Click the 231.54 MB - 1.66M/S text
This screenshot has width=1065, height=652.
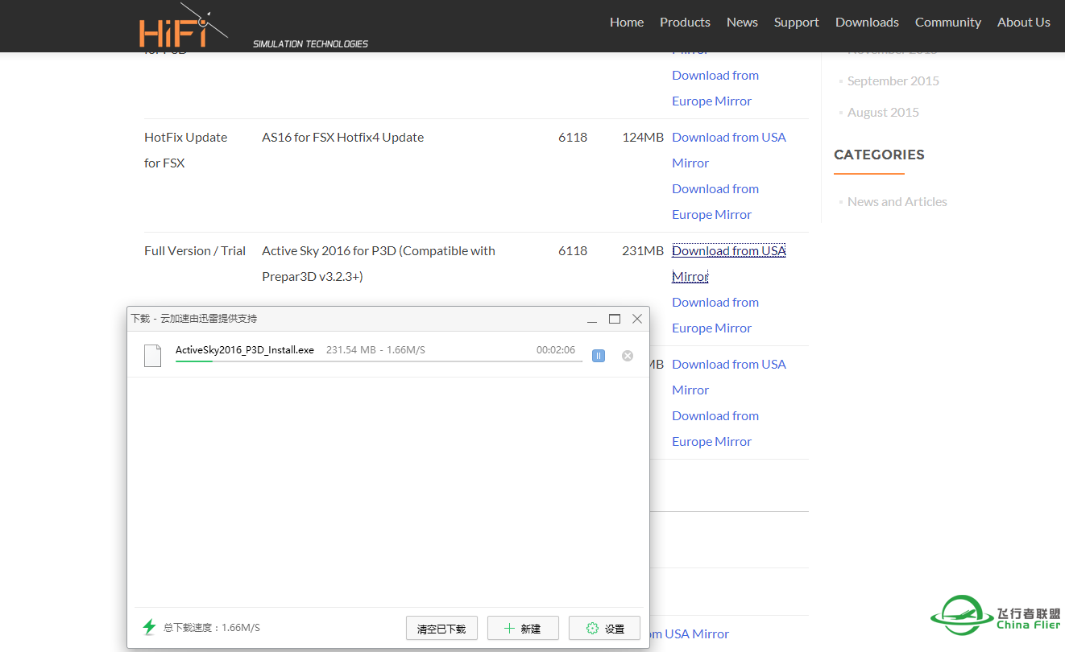click(x=375, y=350)
